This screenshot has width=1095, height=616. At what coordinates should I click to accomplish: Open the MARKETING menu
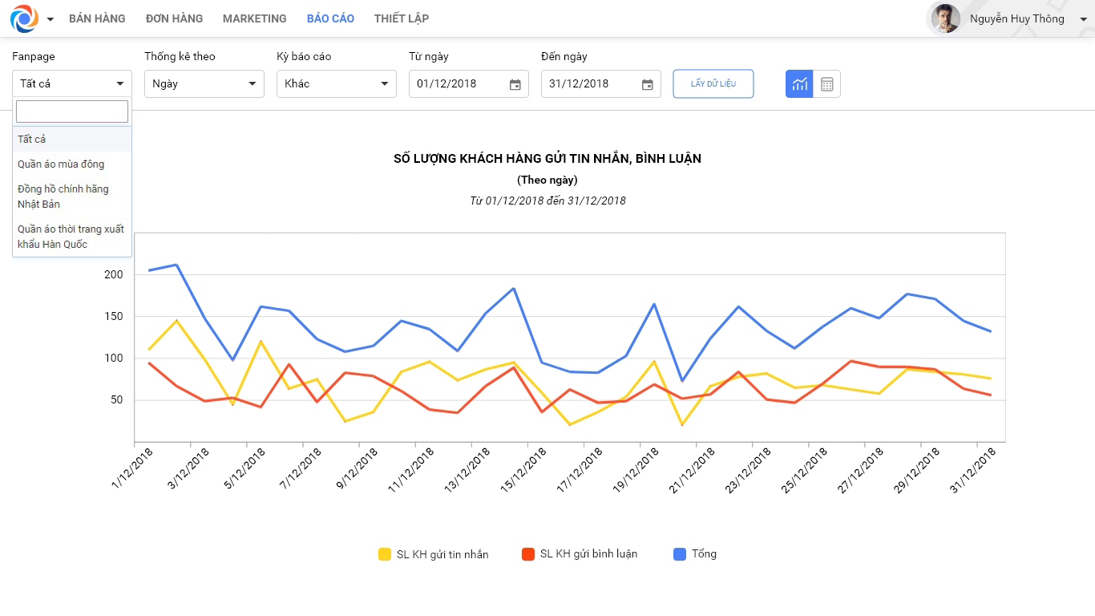(x=254, y=18)
